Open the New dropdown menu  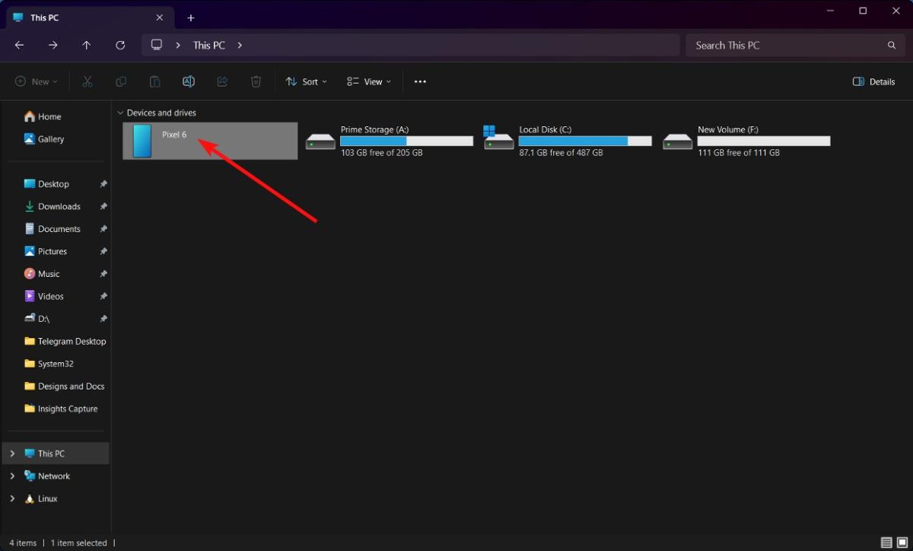point(35,81)
